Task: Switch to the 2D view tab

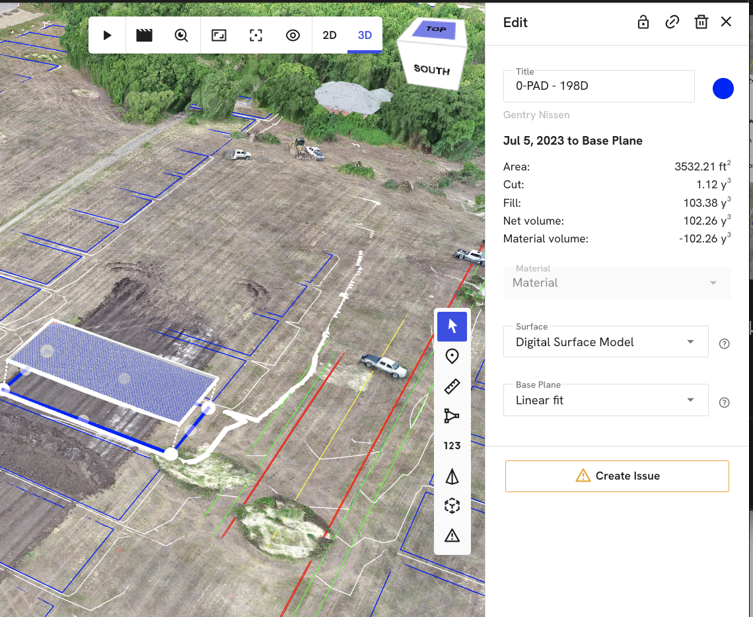Action: click(x=330, y=35)
